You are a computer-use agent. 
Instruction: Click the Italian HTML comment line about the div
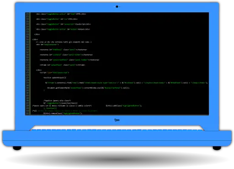(64, 42)
